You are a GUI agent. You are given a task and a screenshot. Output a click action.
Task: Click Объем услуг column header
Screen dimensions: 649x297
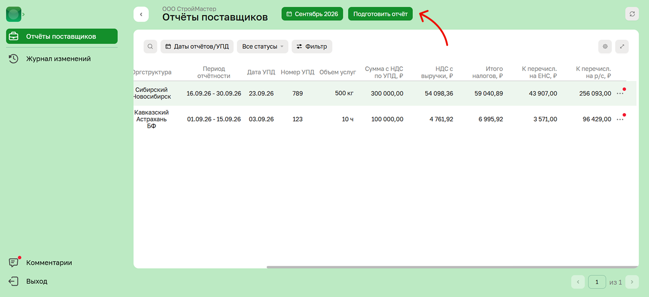(337, 72)
